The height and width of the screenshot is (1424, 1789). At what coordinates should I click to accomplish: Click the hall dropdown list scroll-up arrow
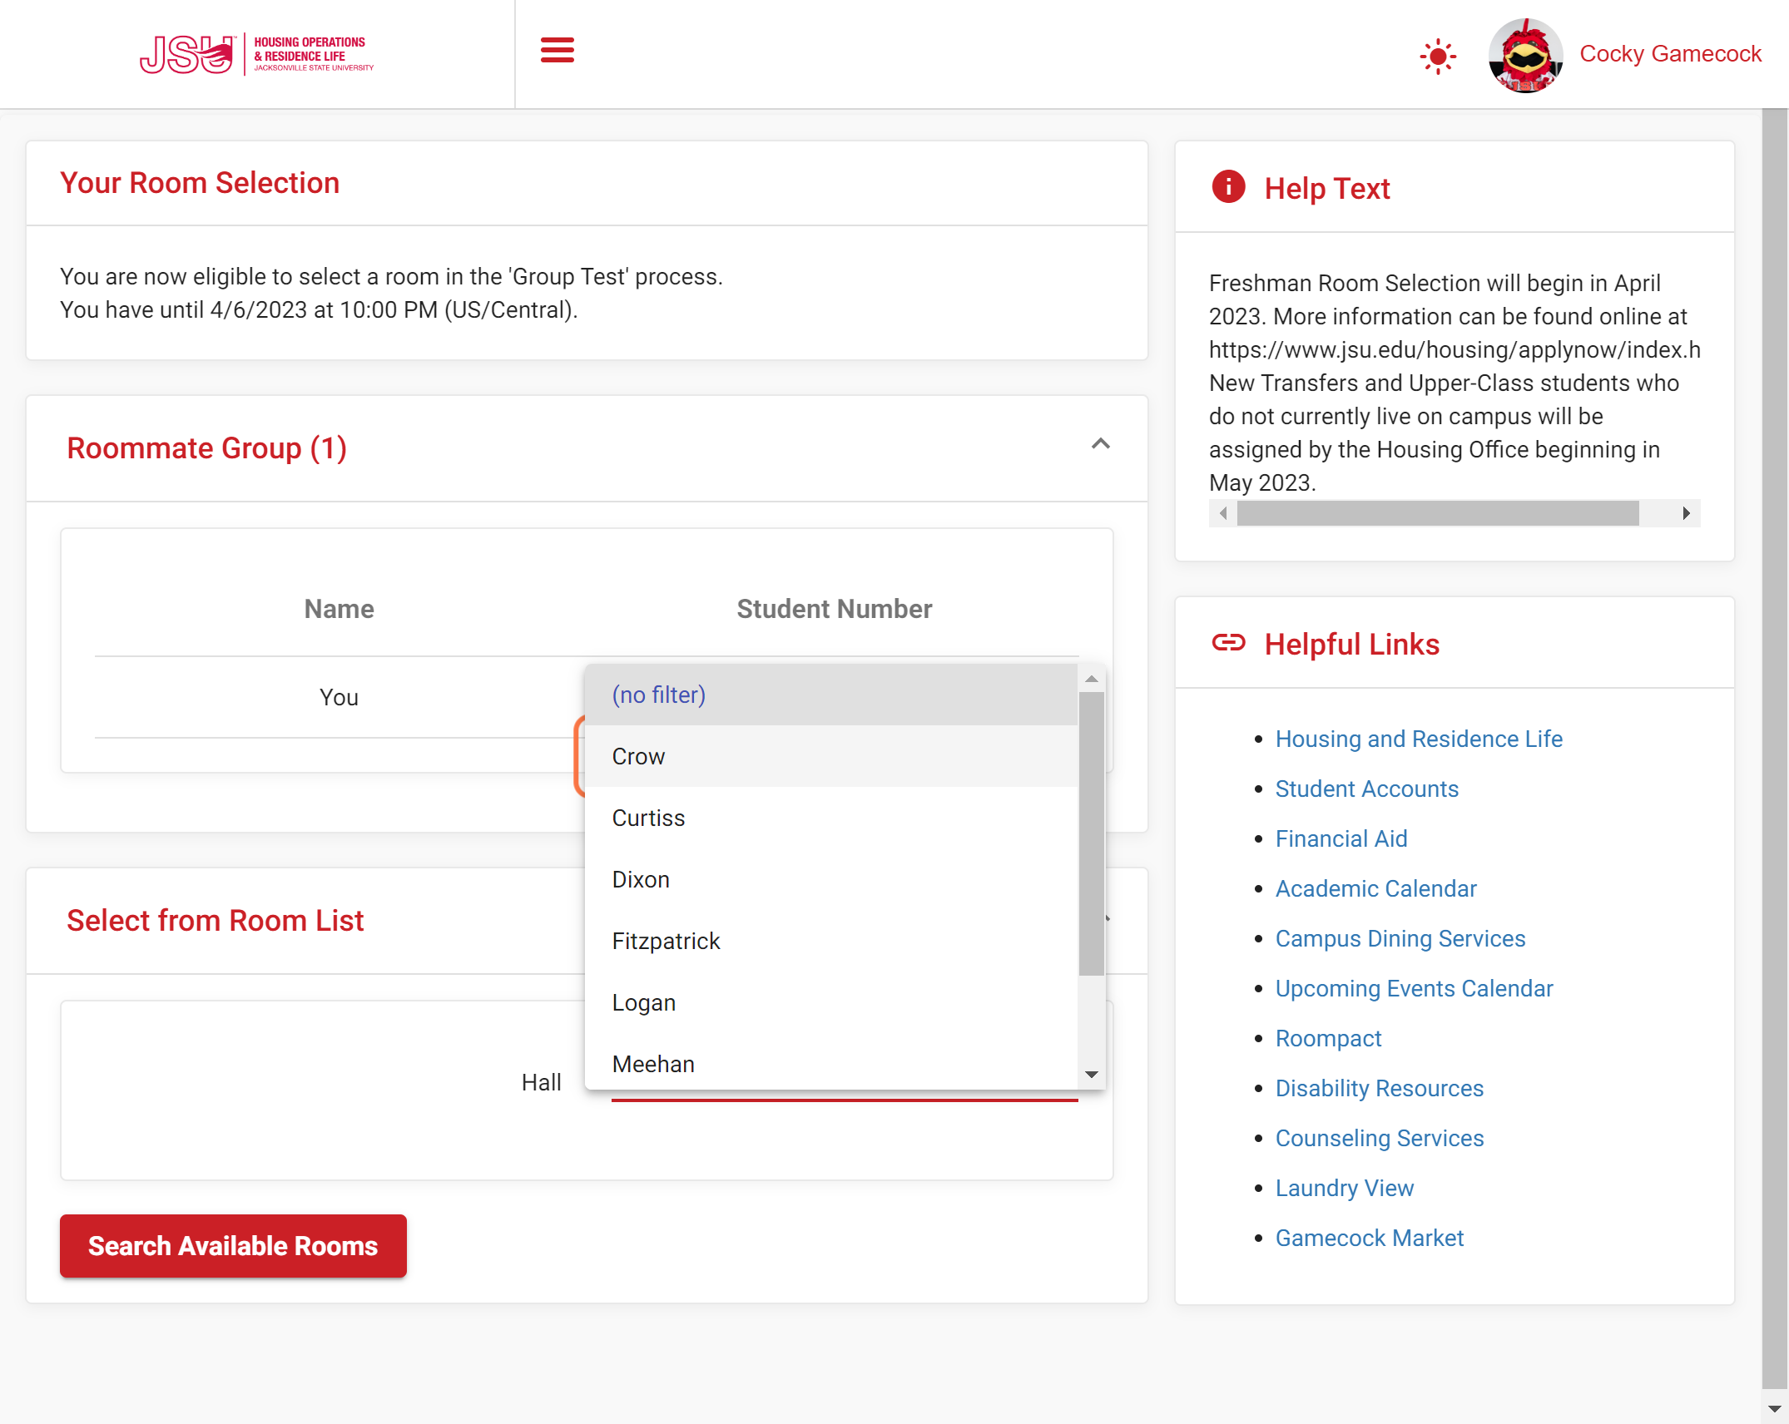coord(1091,679)
